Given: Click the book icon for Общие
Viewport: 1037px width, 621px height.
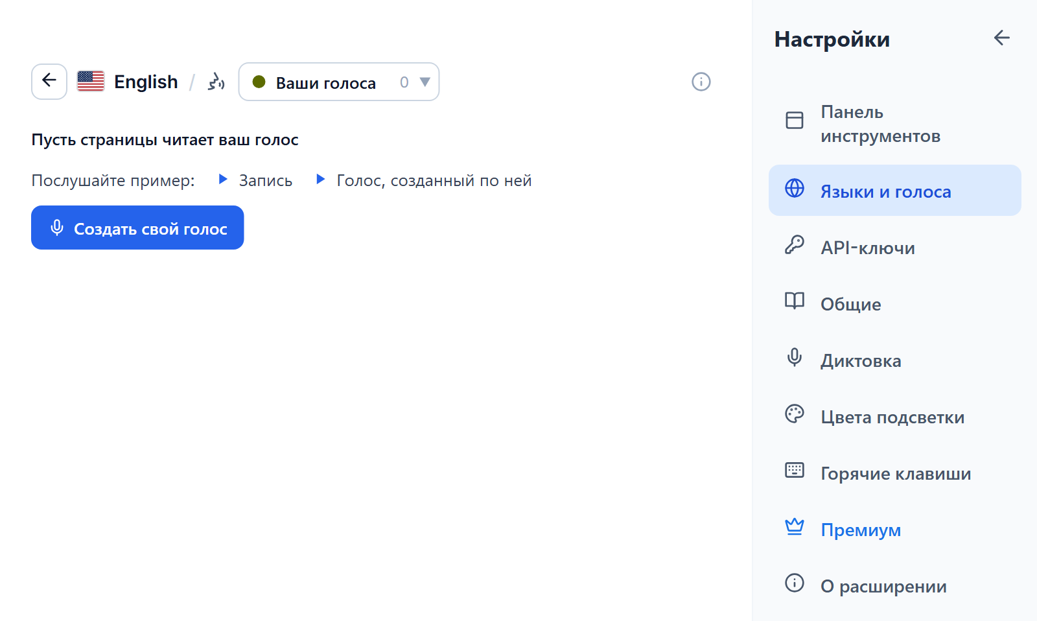Looking at the screenshot, I should tap(795, 301).
